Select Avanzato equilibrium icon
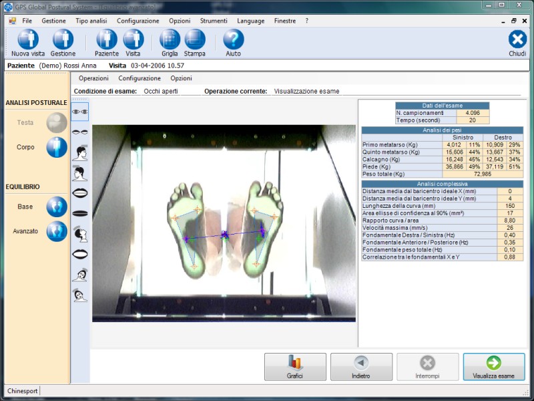The width and height of the screenshot is (534, 401). point(57,231)
